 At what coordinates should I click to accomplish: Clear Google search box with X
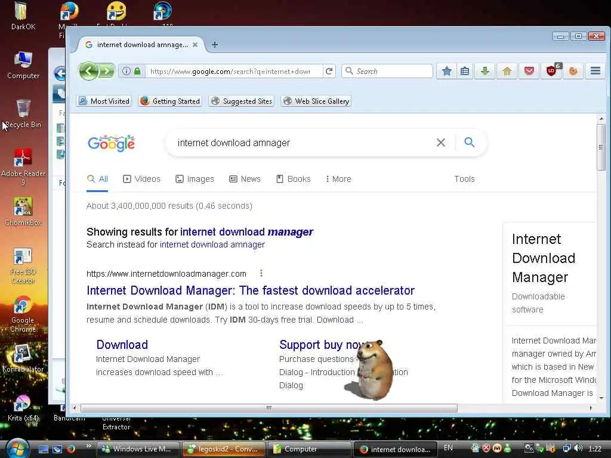pos(441,143)
